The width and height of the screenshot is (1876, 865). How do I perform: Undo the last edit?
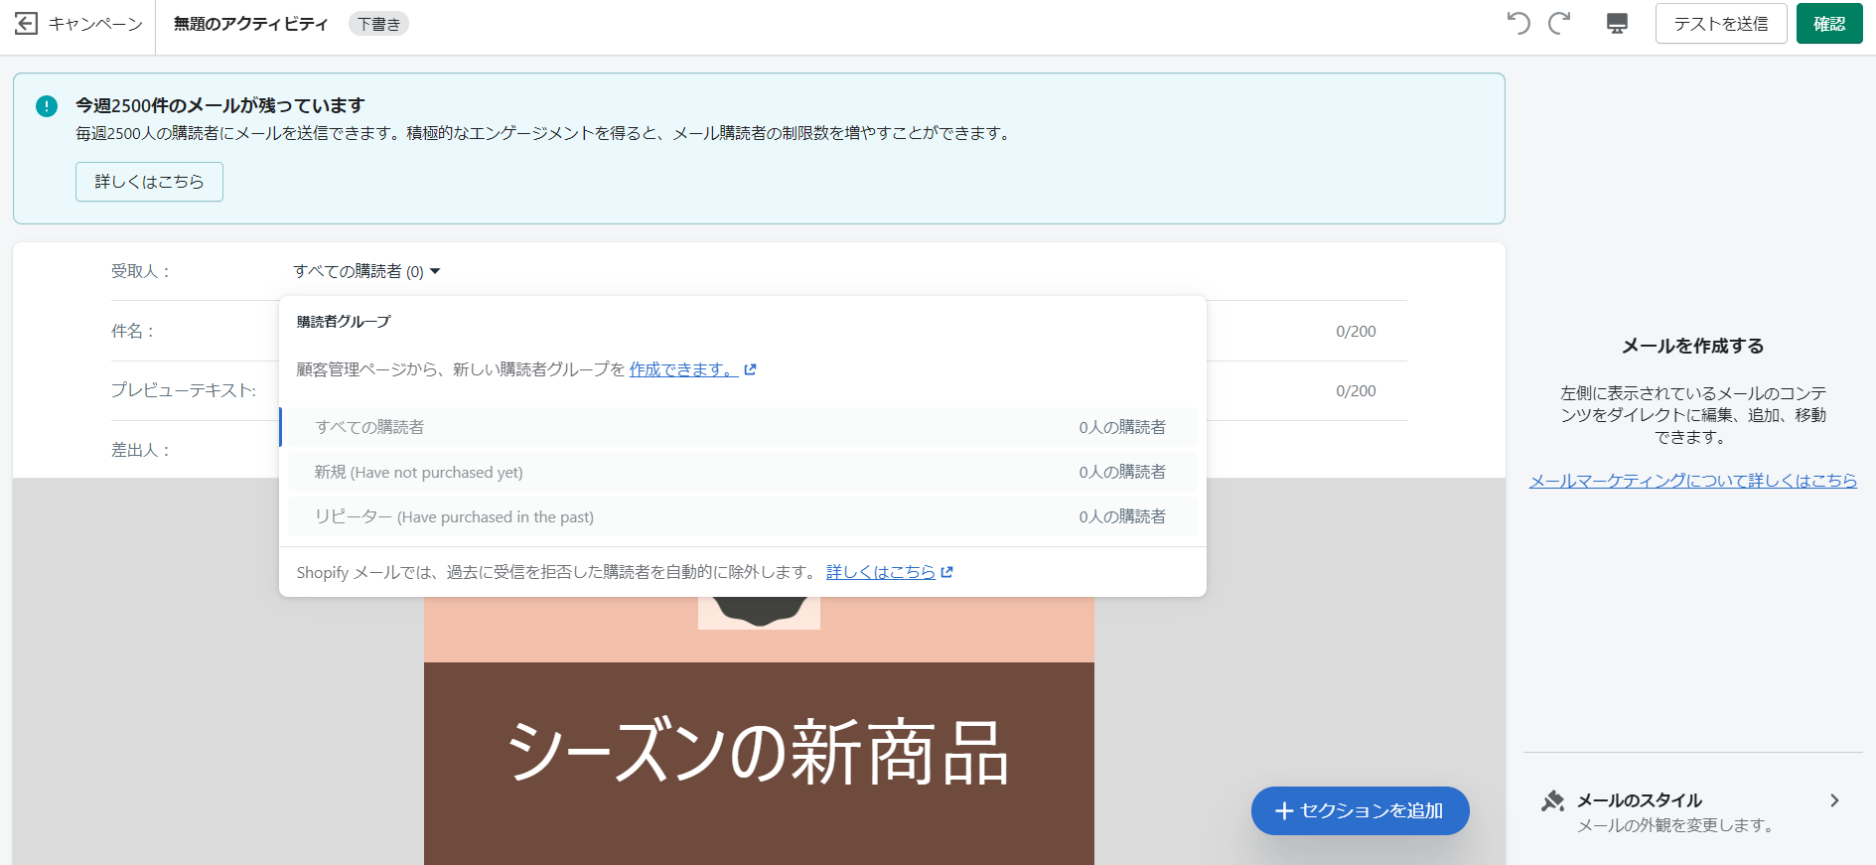click(x=1518, y=23)
